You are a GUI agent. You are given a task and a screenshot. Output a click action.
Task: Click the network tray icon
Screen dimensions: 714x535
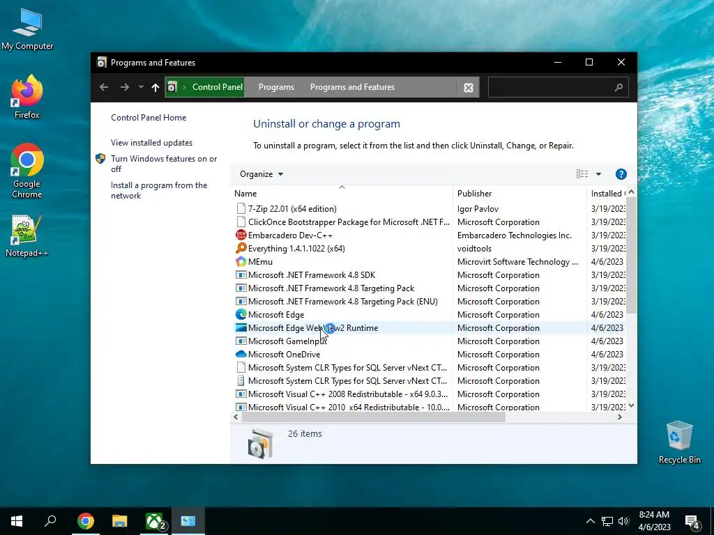607,521
